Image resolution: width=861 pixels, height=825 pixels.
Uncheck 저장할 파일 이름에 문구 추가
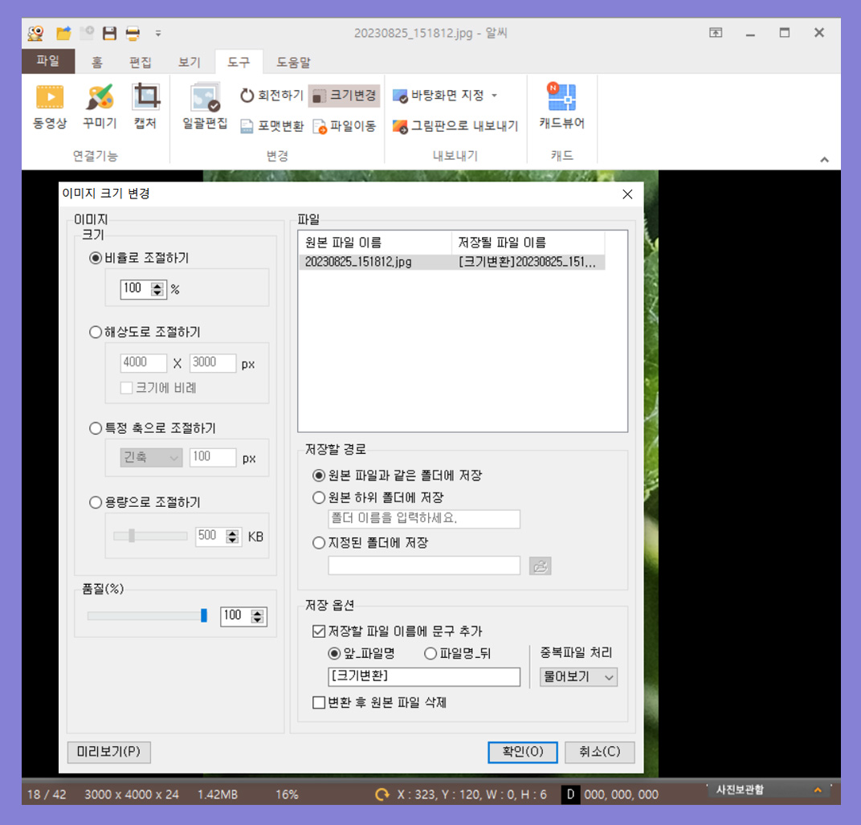[x=319, y=631]
